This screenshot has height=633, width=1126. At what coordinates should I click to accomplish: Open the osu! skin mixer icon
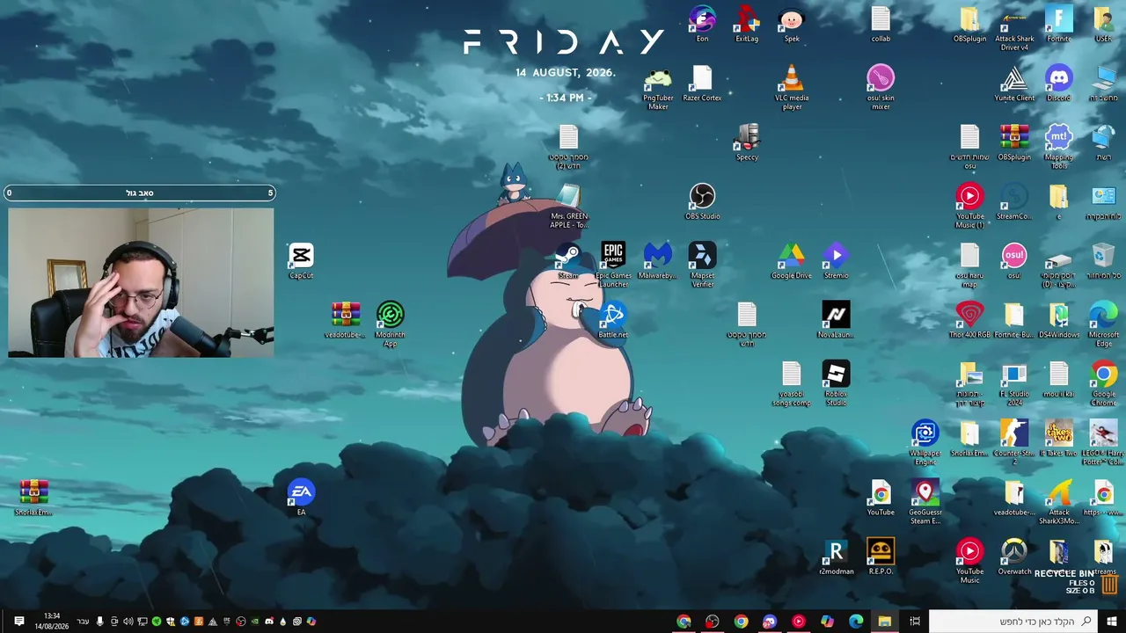click(x=881, y=87)
